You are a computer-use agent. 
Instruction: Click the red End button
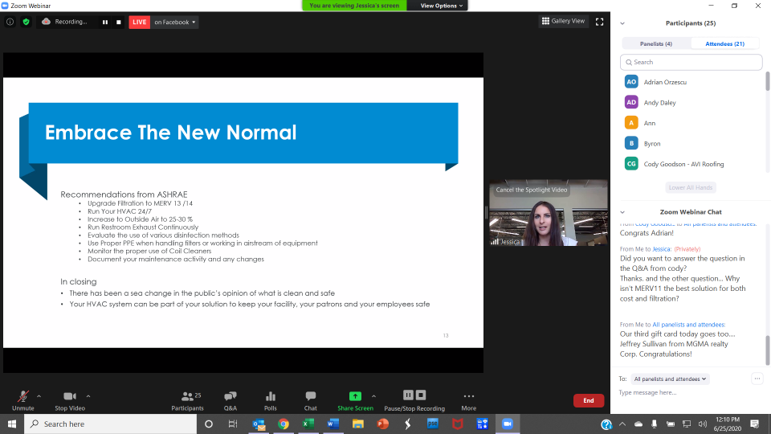589,400
